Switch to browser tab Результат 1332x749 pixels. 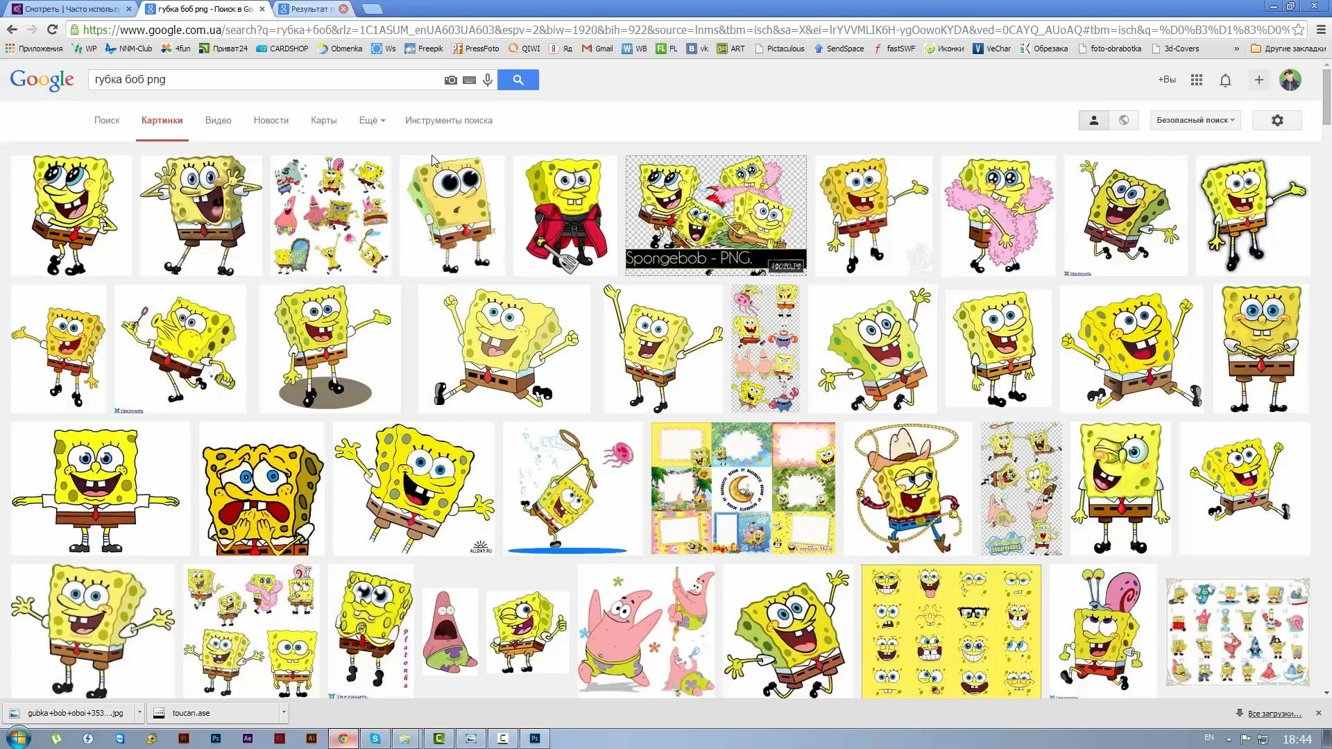(x=314, y=9)
